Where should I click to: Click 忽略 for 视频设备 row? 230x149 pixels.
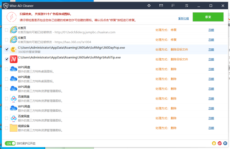point(211,128)
